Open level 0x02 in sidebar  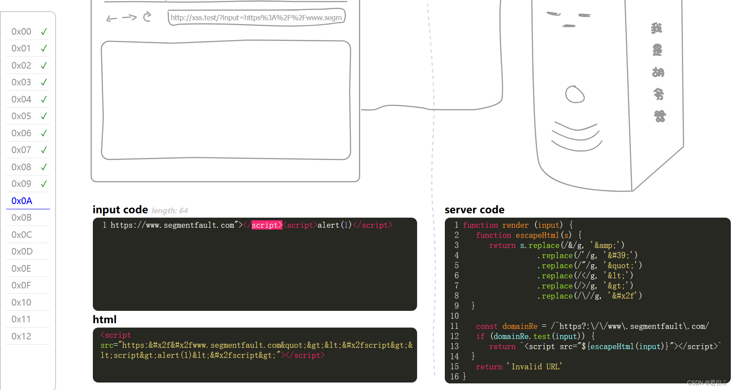(x=28, y=66)
